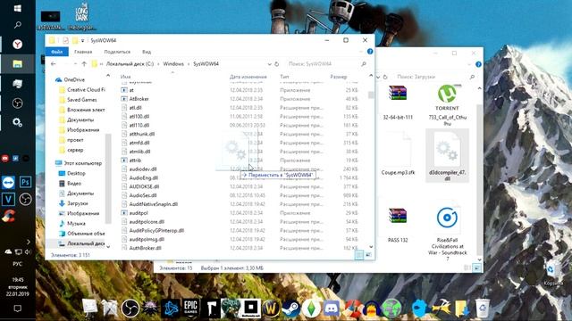Open the Поделиться ribbon tab

point(117,52)
